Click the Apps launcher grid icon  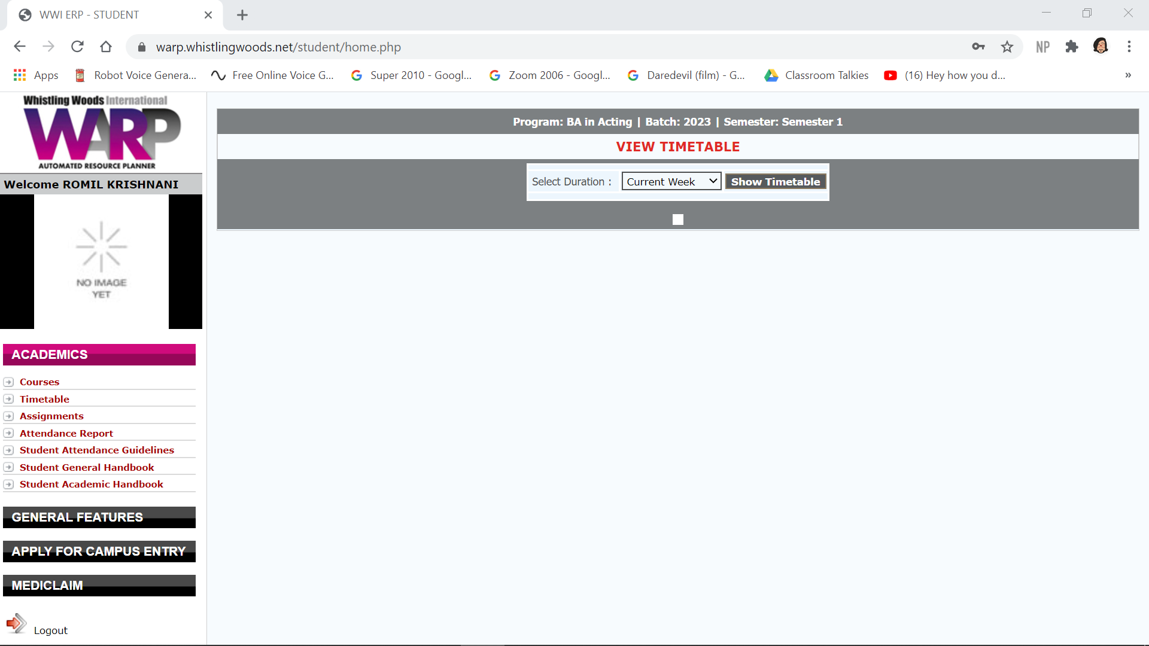coord(19,75)
